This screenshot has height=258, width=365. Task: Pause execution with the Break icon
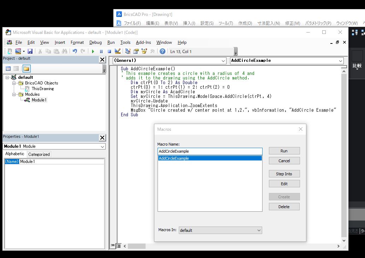tap(101, 51)
